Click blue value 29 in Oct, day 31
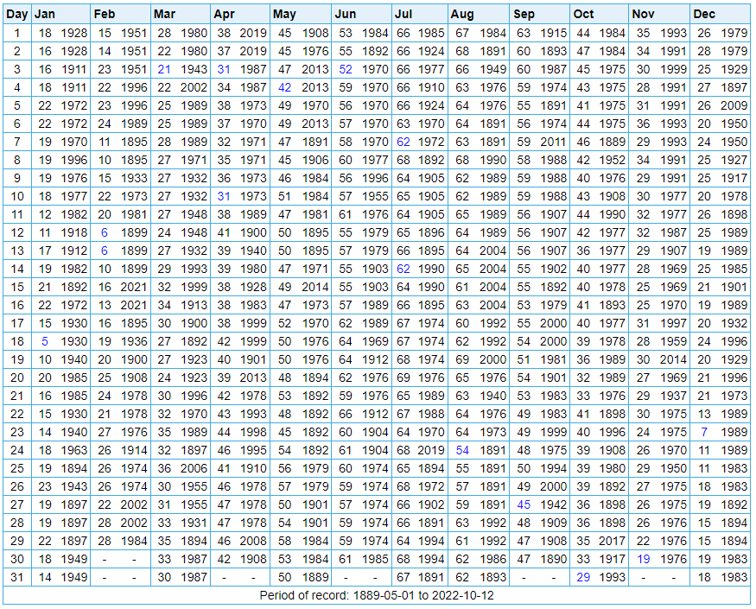The height and width of the screenshot is (609, 756). [x=583, y=577]
